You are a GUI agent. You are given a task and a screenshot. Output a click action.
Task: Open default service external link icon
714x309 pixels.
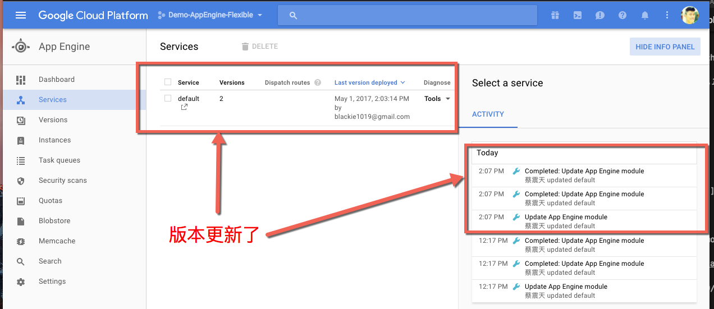(x=184, y=107)
